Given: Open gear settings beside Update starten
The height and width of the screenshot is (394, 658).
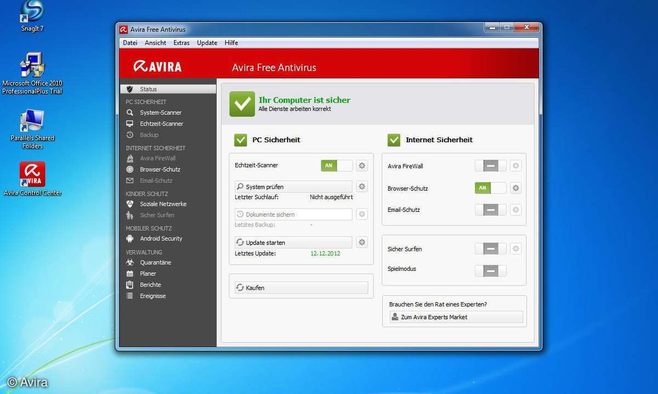Looking at the screenshot, I should click(x=362, y=242).
